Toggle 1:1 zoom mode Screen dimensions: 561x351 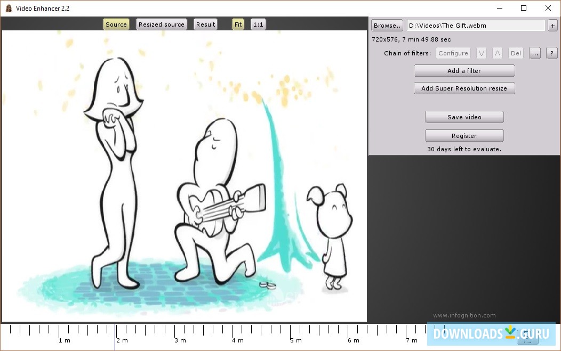[258, 25]
